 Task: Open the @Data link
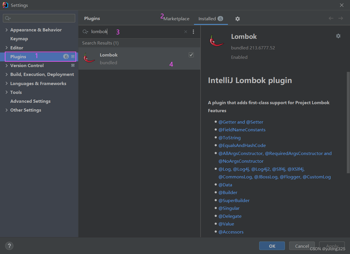(225, 185)
